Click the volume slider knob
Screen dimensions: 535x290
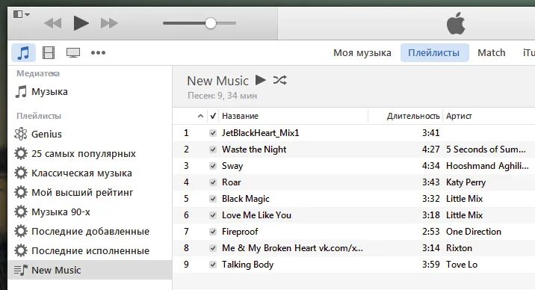point(211,23)
